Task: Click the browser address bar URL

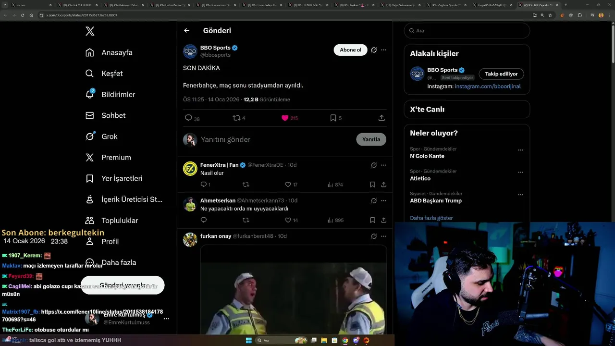Action: pos(82,15)
